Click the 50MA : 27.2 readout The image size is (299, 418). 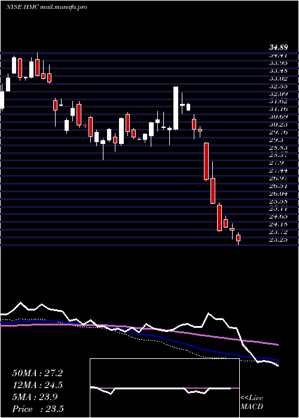[37, 373]
